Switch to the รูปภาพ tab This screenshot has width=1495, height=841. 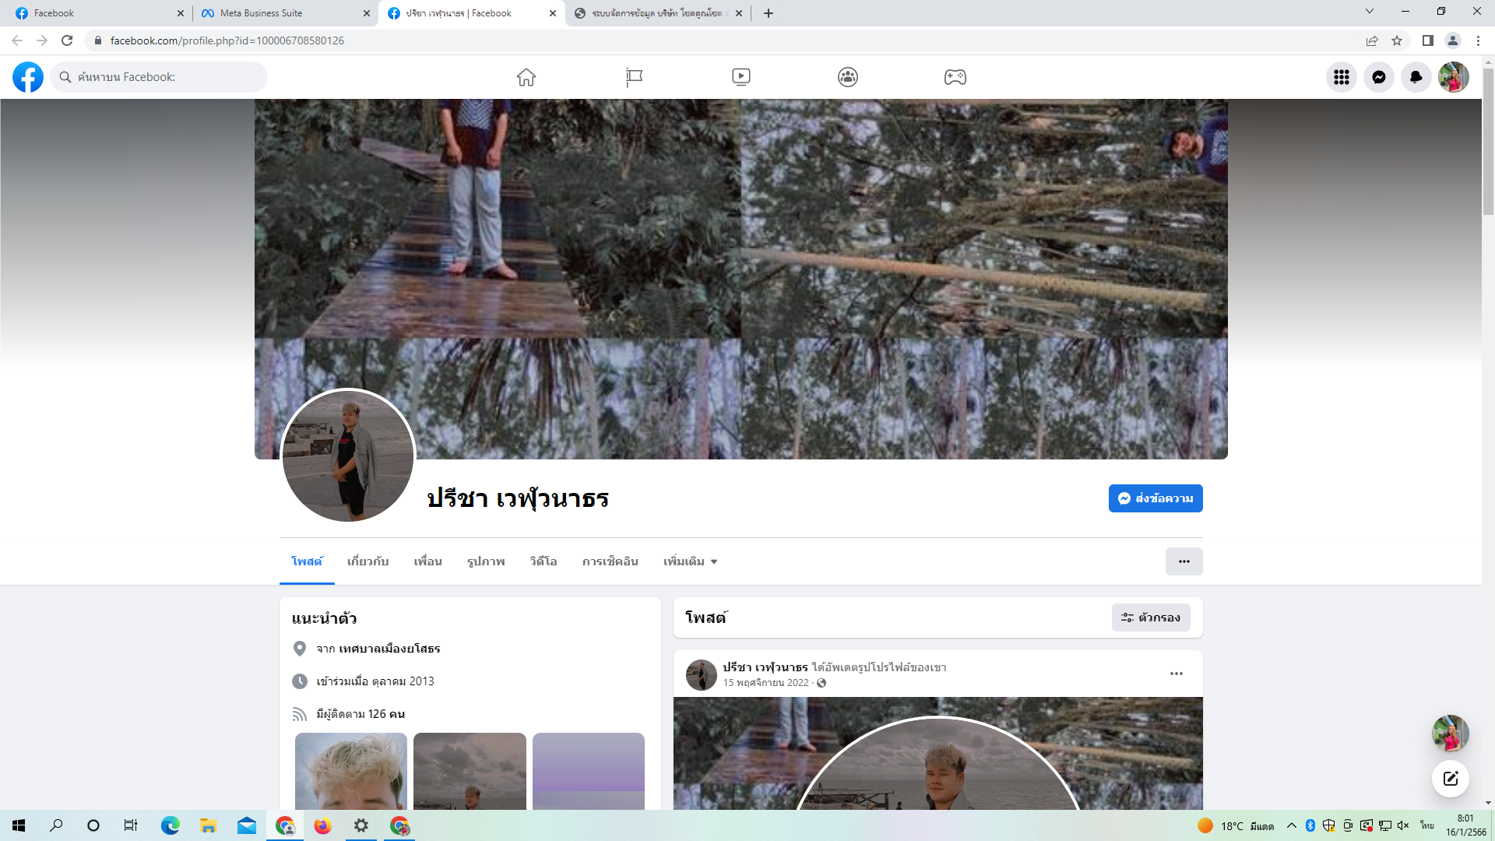[486, 561]
